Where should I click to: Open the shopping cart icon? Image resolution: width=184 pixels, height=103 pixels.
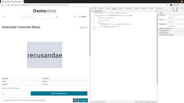79,17
